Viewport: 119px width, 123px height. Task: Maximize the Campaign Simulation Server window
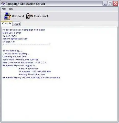(x=110, y=4)
